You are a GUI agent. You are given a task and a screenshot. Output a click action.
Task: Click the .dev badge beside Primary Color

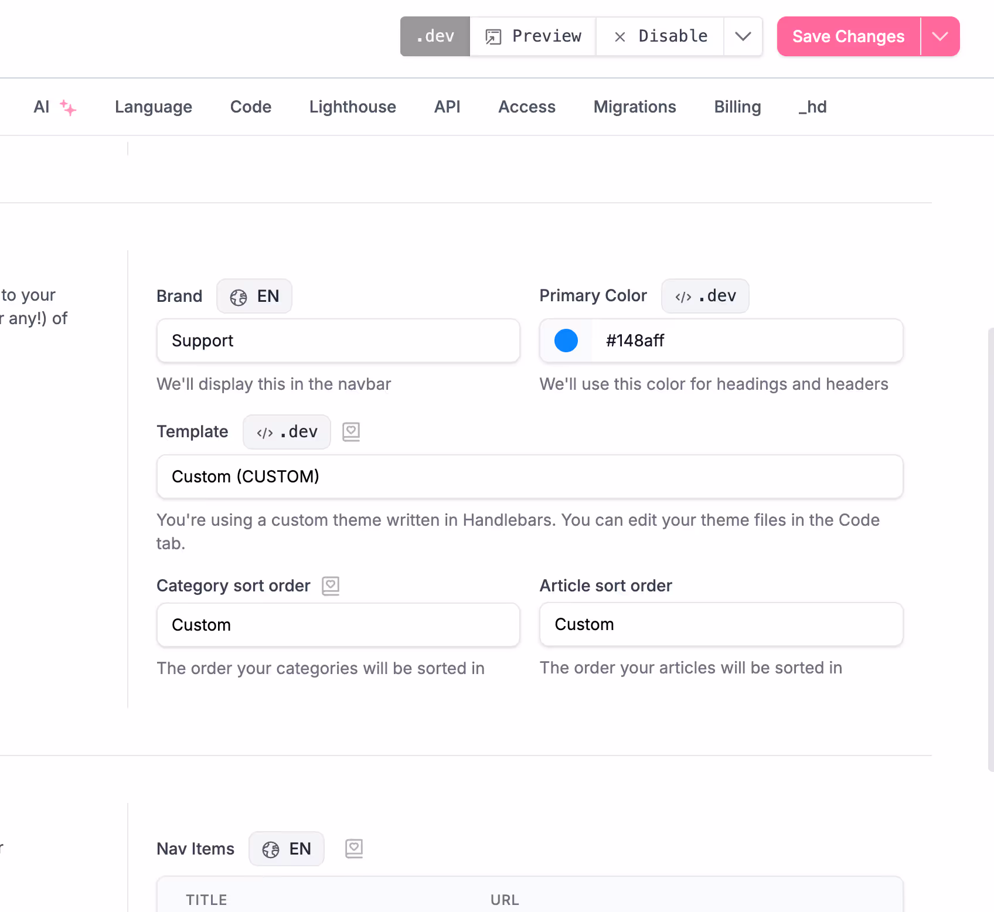pos(705,296)
